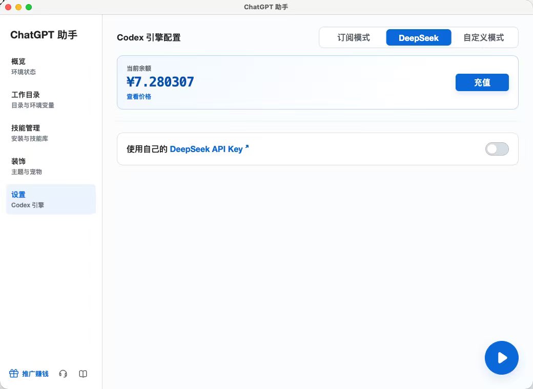Click the Codex 引擎配置 heading
The width and height of the screenshot is (533, 389).
tap(149, 37)
